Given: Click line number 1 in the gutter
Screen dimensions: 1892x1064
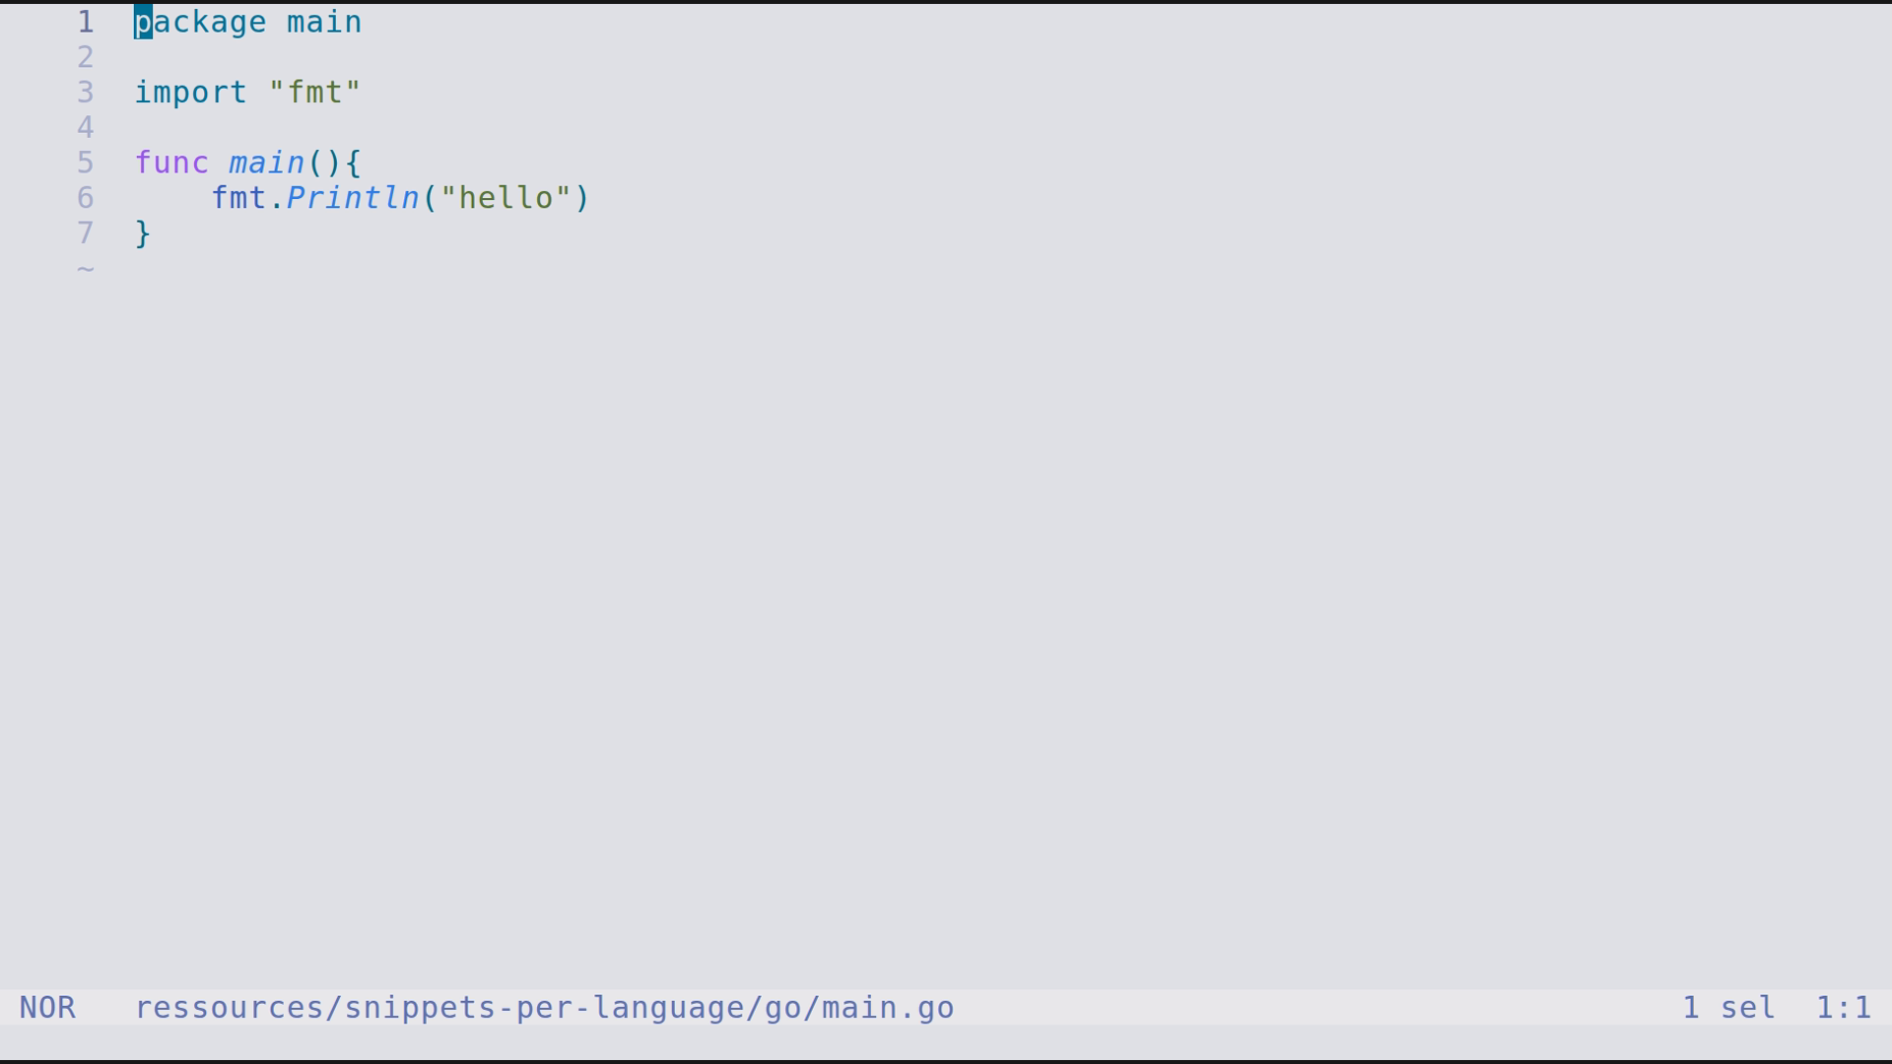Looking at the screenshot, I should [86, 22].
